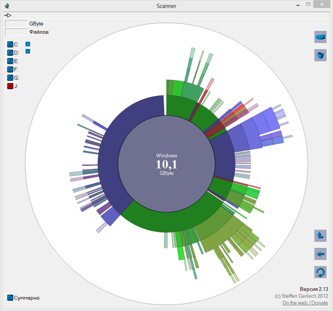333x311 pixels.
Task: Scan drive G:
Action: 10,78
